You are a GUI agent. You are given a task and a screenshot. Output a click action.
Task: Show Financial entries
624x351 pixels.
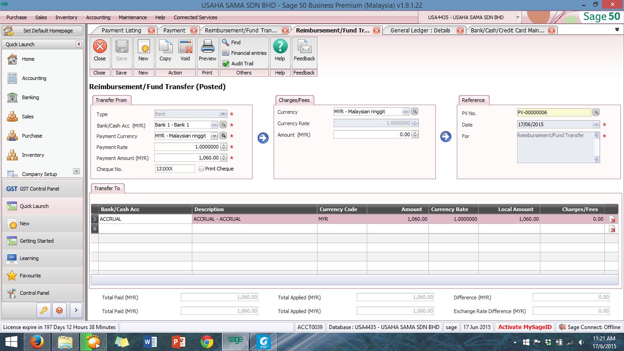244,53
